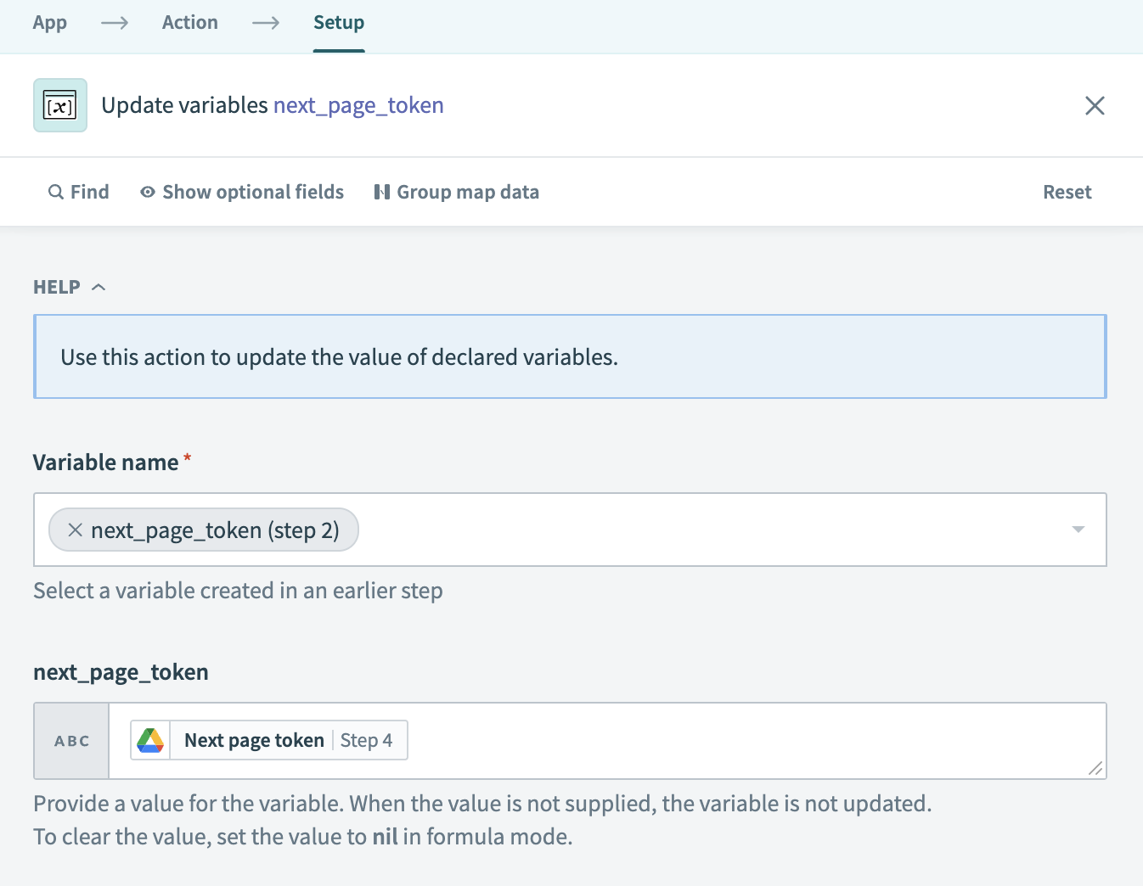Click the Update variables action icon

[x=59, y=104]
